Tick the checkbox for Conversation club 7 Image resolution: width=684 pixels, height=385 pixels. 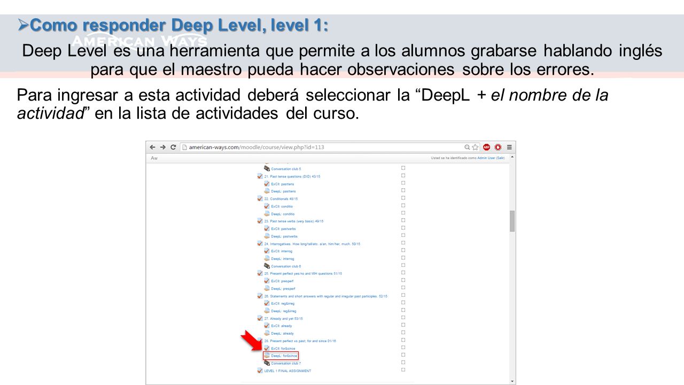click(x=403, y=362)
